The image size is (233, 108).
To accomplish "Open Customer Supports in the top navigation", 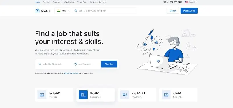I will coord(98,2).
